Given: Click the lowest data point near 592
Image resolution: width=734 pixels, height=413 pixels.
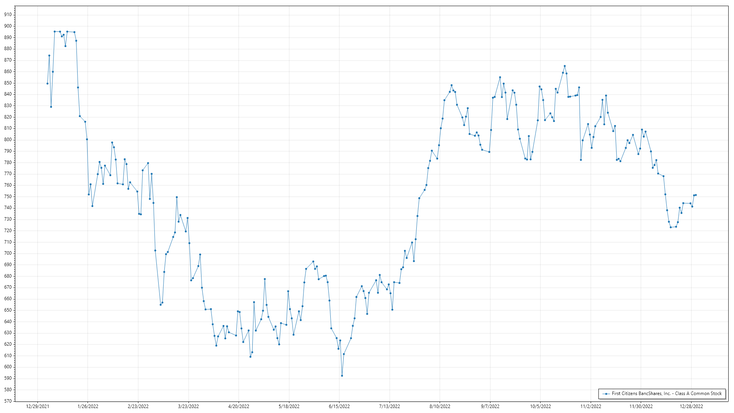Looking at the screenshot, I should click(342, 376).
